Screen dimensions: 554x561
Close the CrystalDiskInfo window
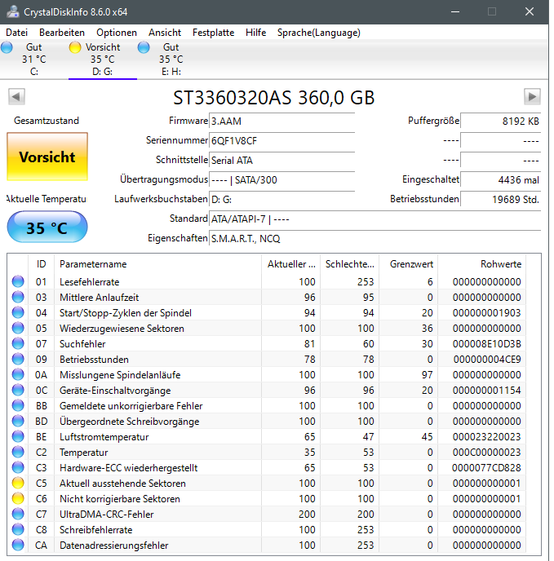click(x=530, y=11)
